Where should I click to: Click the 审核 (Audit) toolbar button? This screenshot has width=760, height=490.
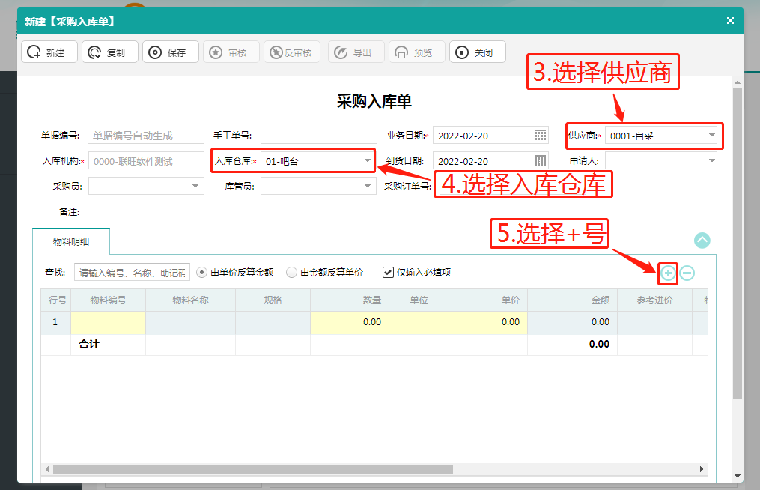(231, 52)
